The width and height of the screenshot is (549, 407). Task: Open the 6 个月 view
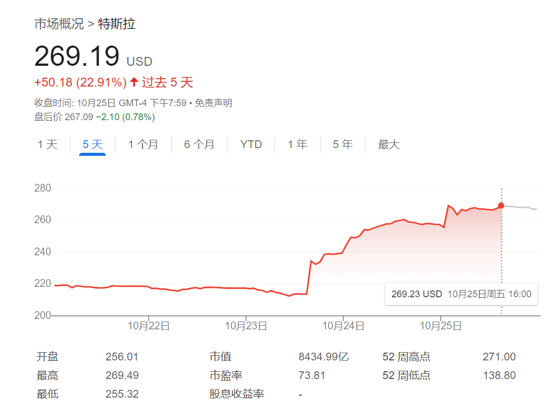point(199,144)
